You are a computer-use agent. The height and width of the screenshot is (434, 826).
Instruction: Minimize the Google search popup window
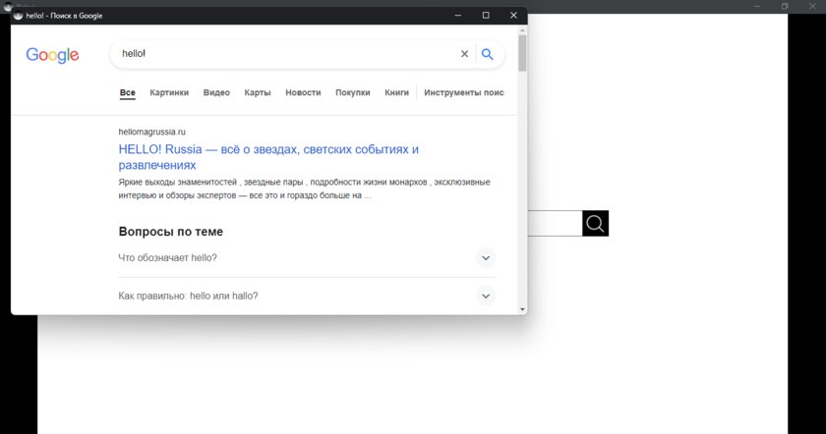[458, 16]
